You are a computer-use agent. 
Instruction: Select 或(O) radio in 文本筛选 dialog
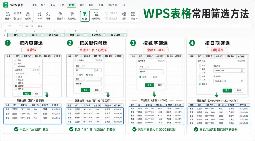pos(87,75)
